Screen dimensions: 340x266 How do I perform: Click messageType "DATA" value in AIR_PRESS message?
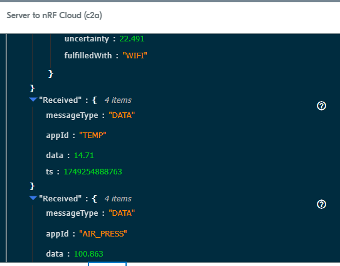click(x=122, y=213)
